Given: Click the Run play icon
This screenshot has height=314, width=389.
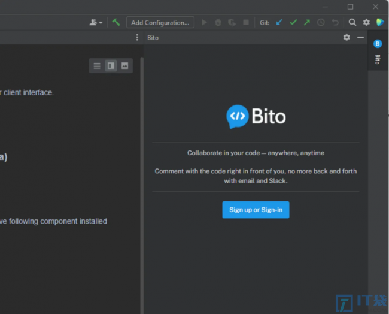Looking at the screenshot, I should point(204,23).
